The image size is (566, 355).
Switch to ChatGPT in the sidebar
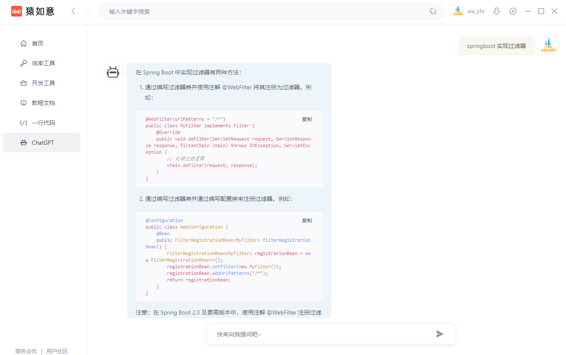pyautogui.click(x=42, y=143)
